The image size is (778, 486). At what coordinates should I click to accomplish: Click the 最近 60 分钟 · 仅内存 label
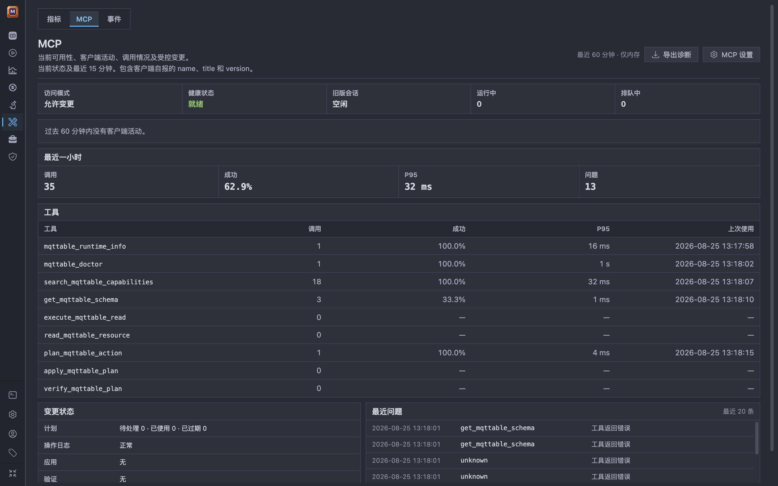coord(608,55)
